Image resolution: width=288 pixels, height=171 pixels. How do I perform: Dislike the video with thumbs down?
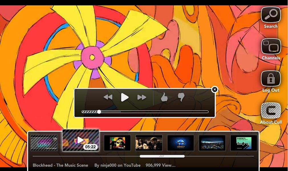point(181,97)
